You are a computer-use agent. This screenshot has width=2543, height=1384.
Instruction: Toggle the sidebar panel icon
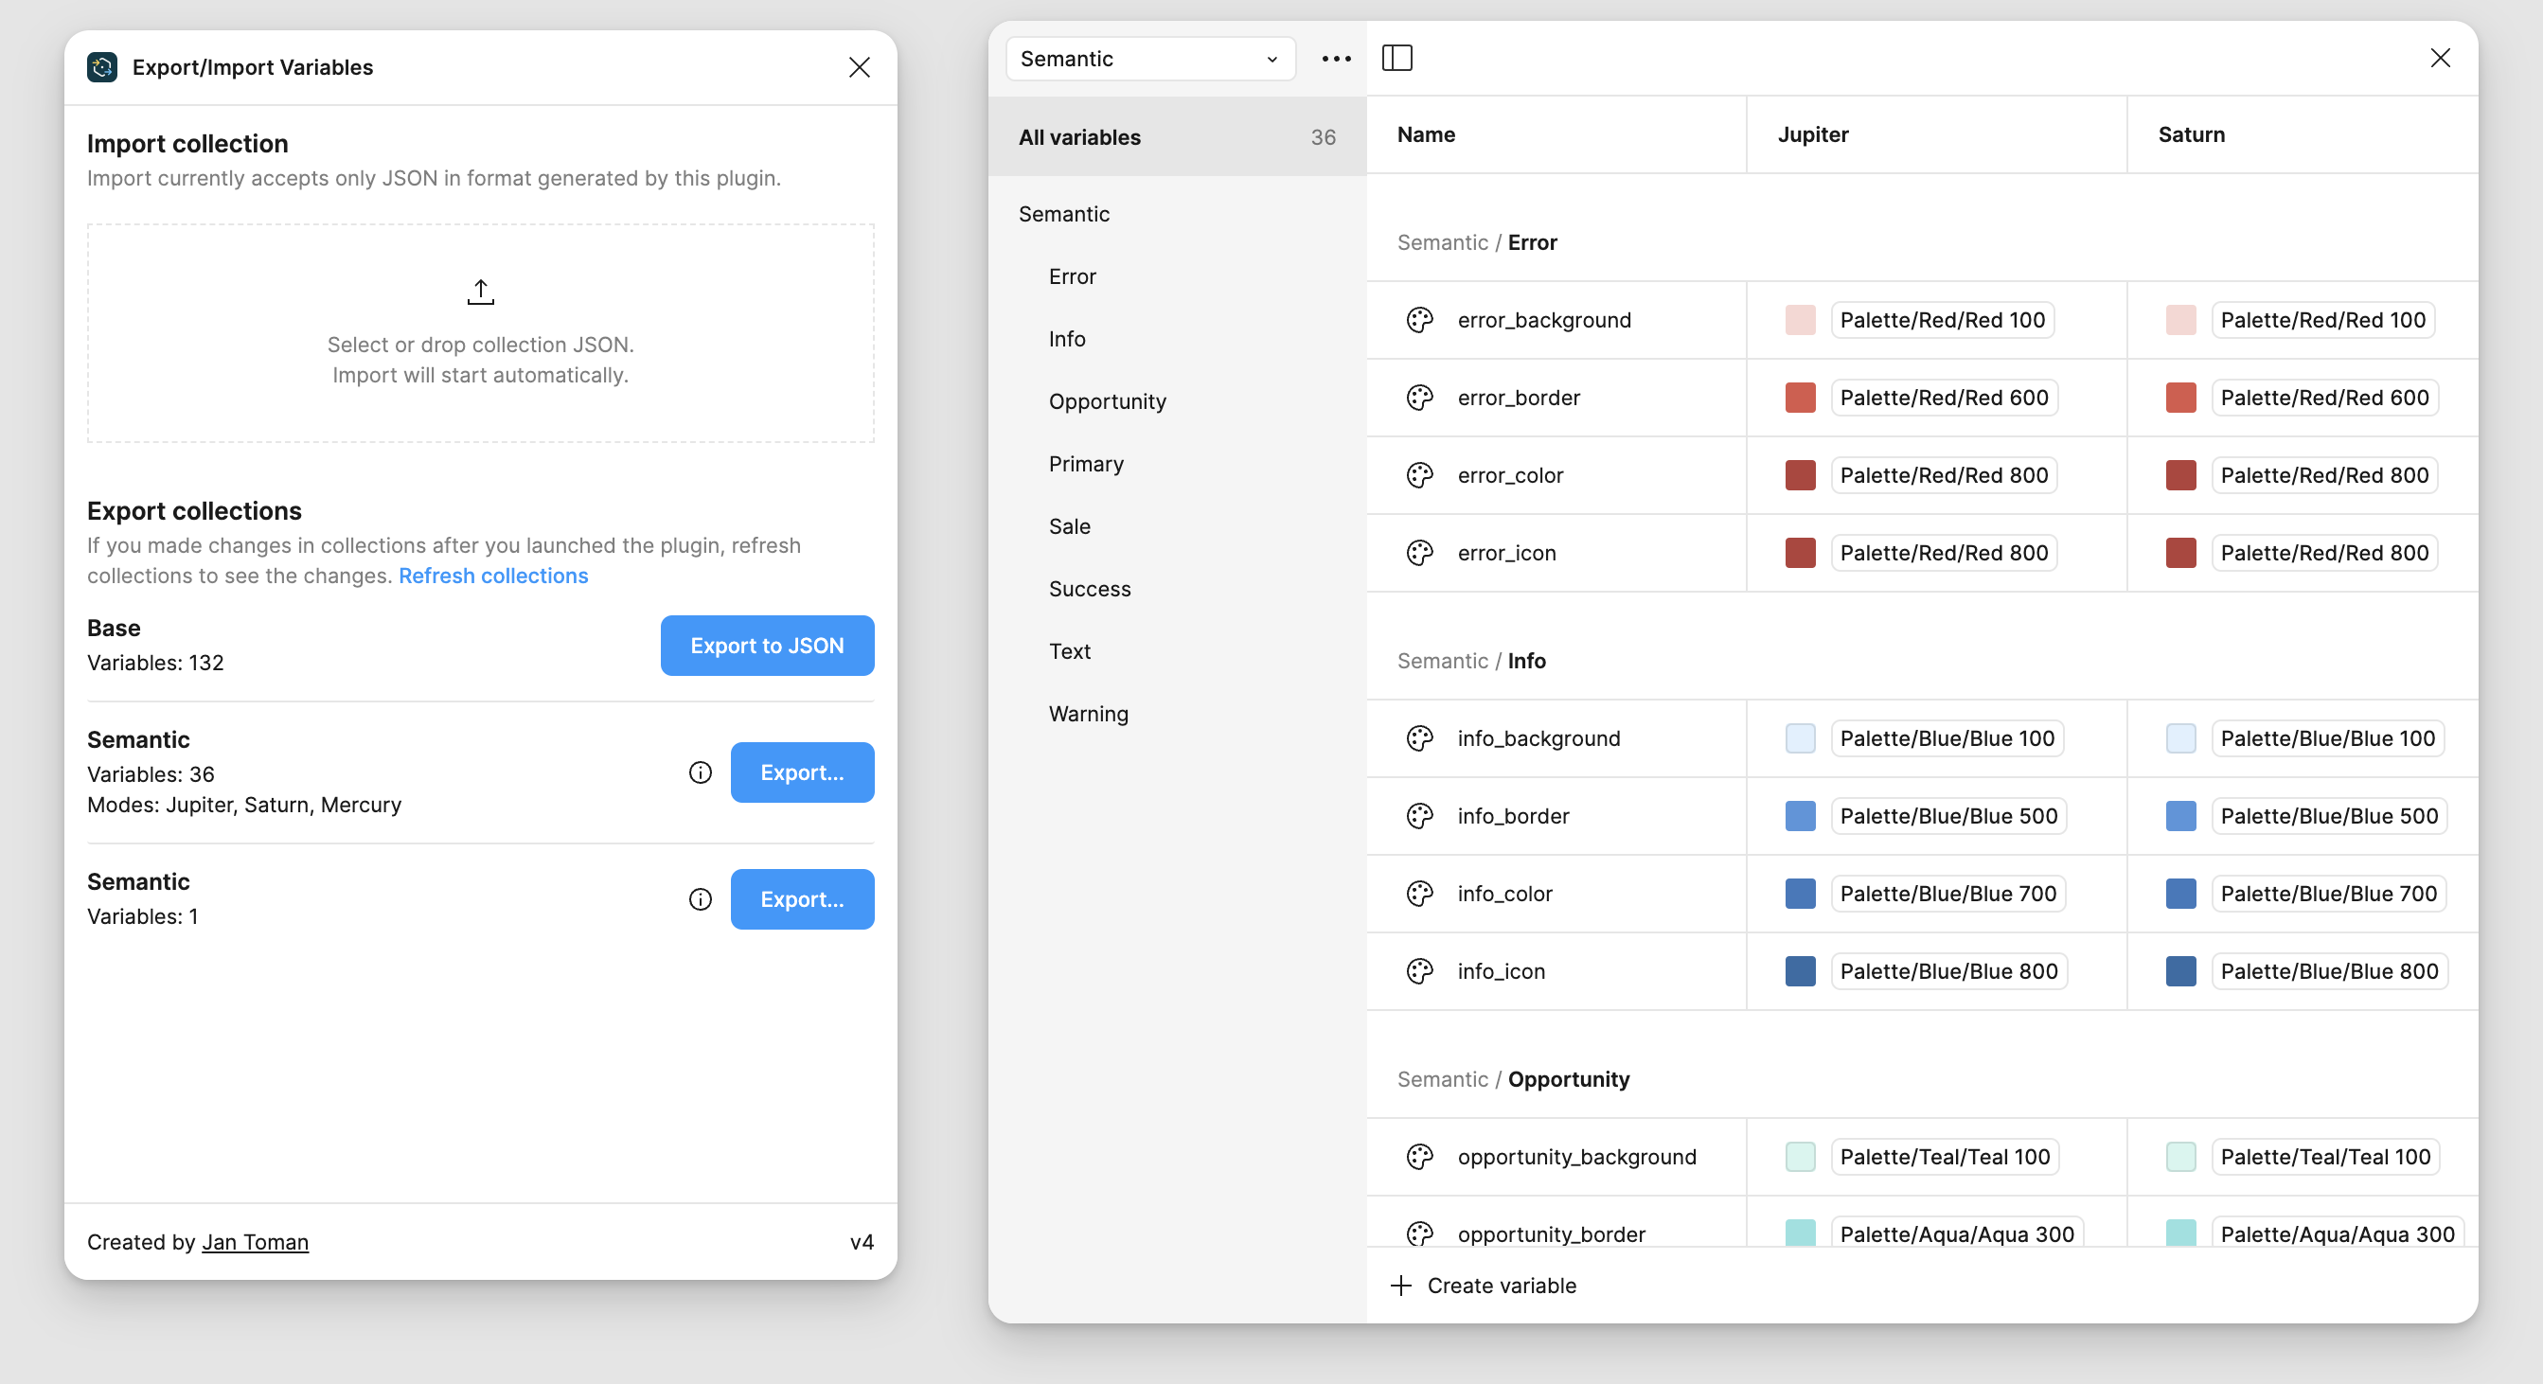pos(1396,59)
